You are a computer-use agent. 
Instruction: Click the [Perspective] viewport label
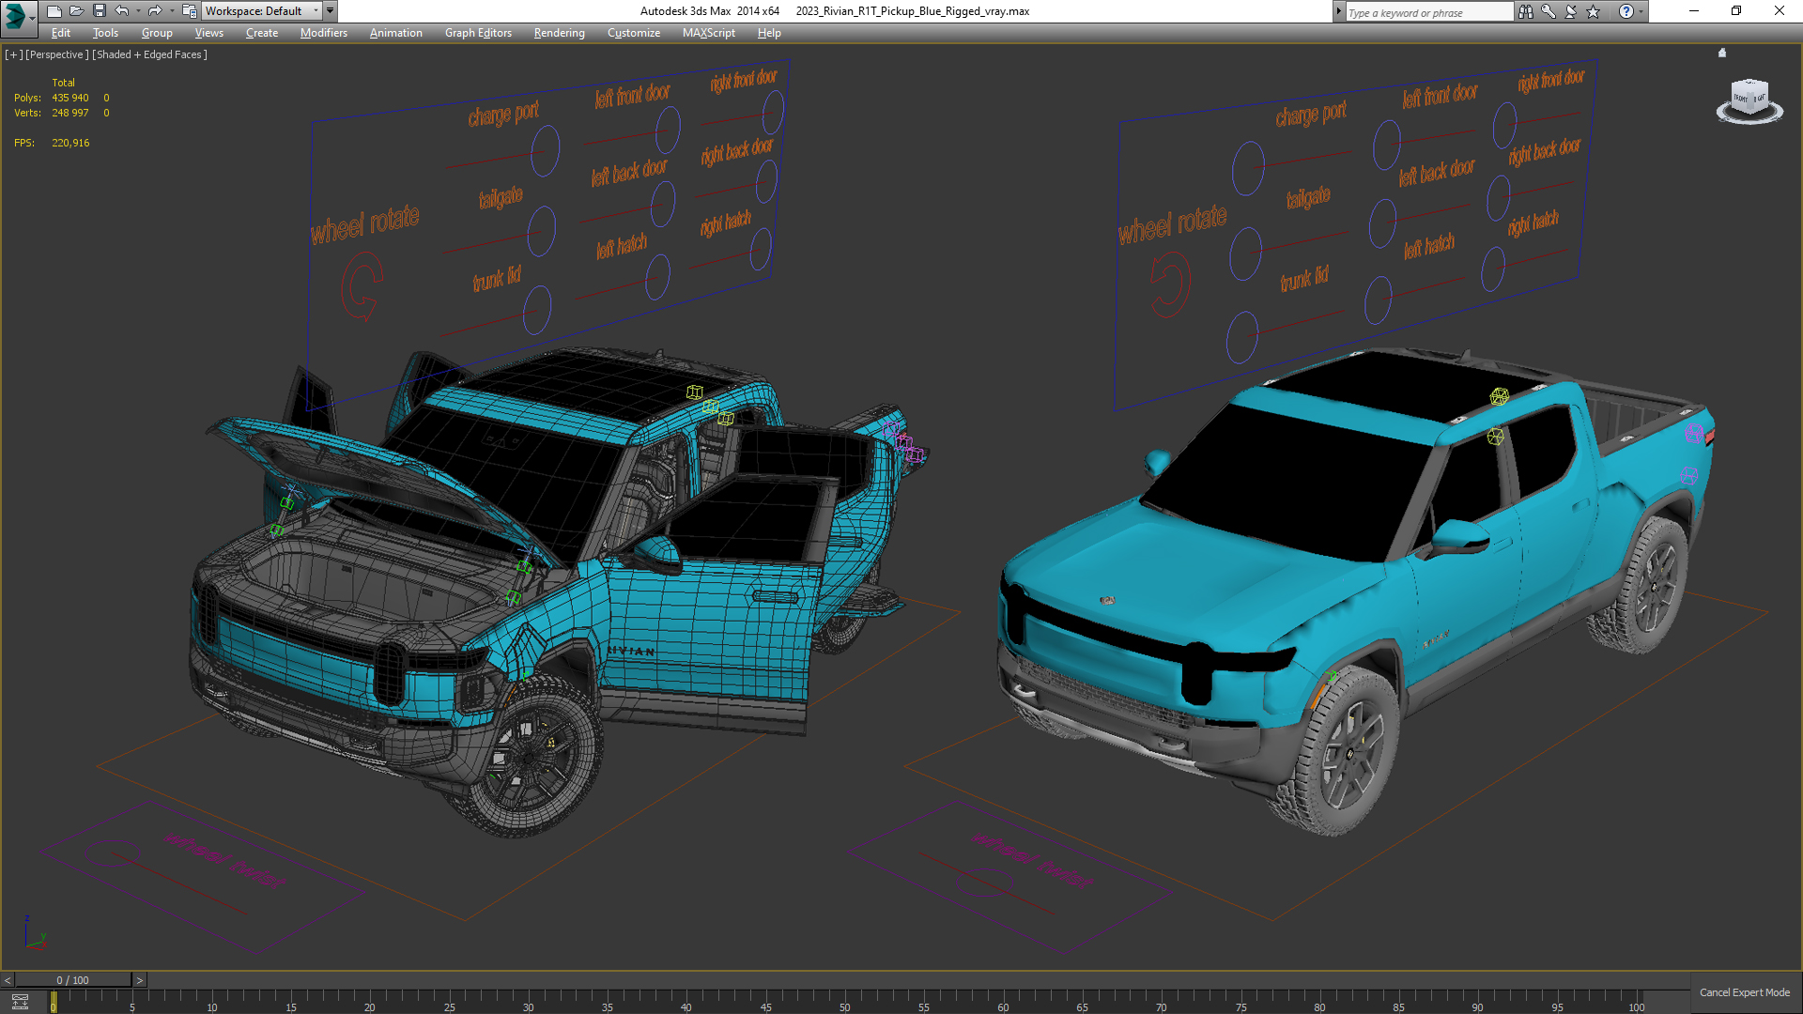pyautogui.click(x=56, y=54)
